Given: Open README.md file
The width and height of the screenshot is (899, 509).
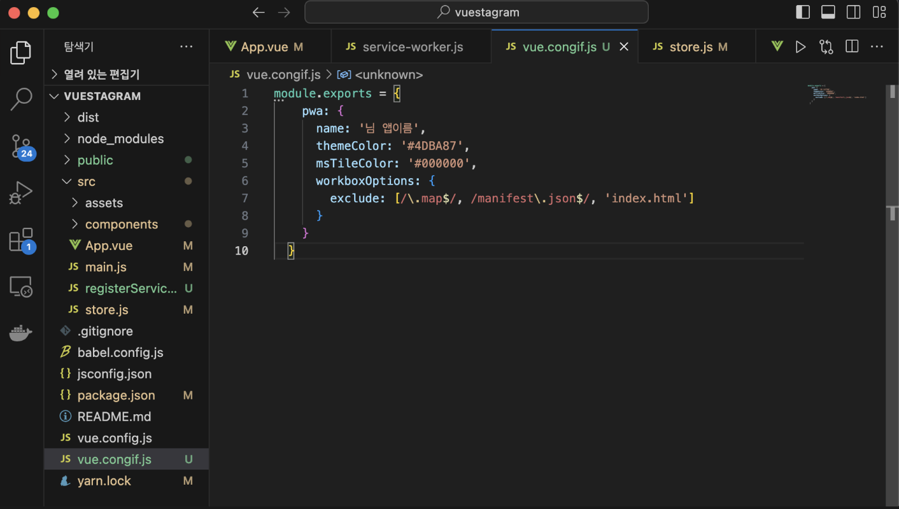Looking at the screenshot, I should pos(127,417).
